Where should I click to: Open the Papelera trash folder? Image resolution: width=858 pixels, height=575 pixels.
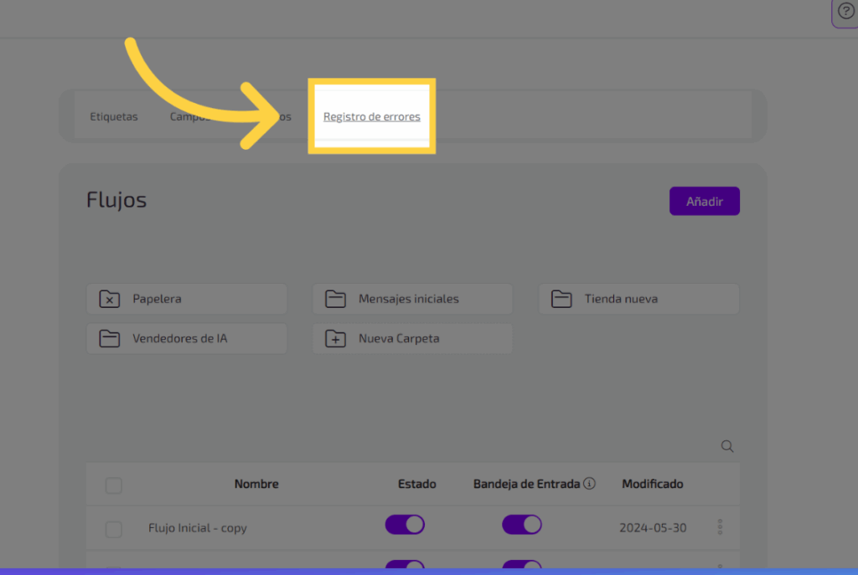click(186, 299)
